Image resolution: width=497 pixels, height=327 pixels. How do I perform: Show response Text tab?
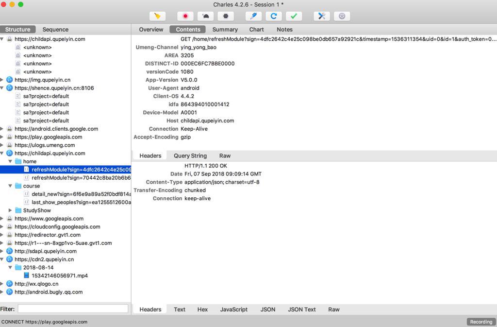click(x=180, y=310)
